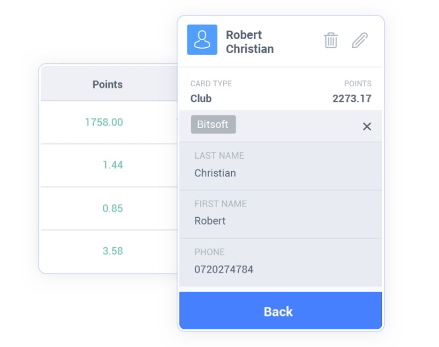Select the 1758.00 points row
Image resolution: width=439 pixels, height=347 pixels.
coord(109,122)
